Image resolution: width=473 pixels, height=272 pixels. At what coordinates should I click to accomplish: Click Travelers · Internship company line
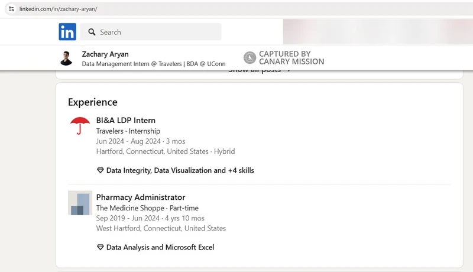128,131
